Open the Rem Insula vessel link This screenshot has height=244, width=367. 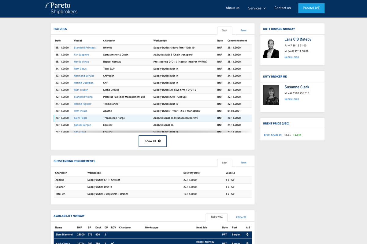tap(80, 111)
